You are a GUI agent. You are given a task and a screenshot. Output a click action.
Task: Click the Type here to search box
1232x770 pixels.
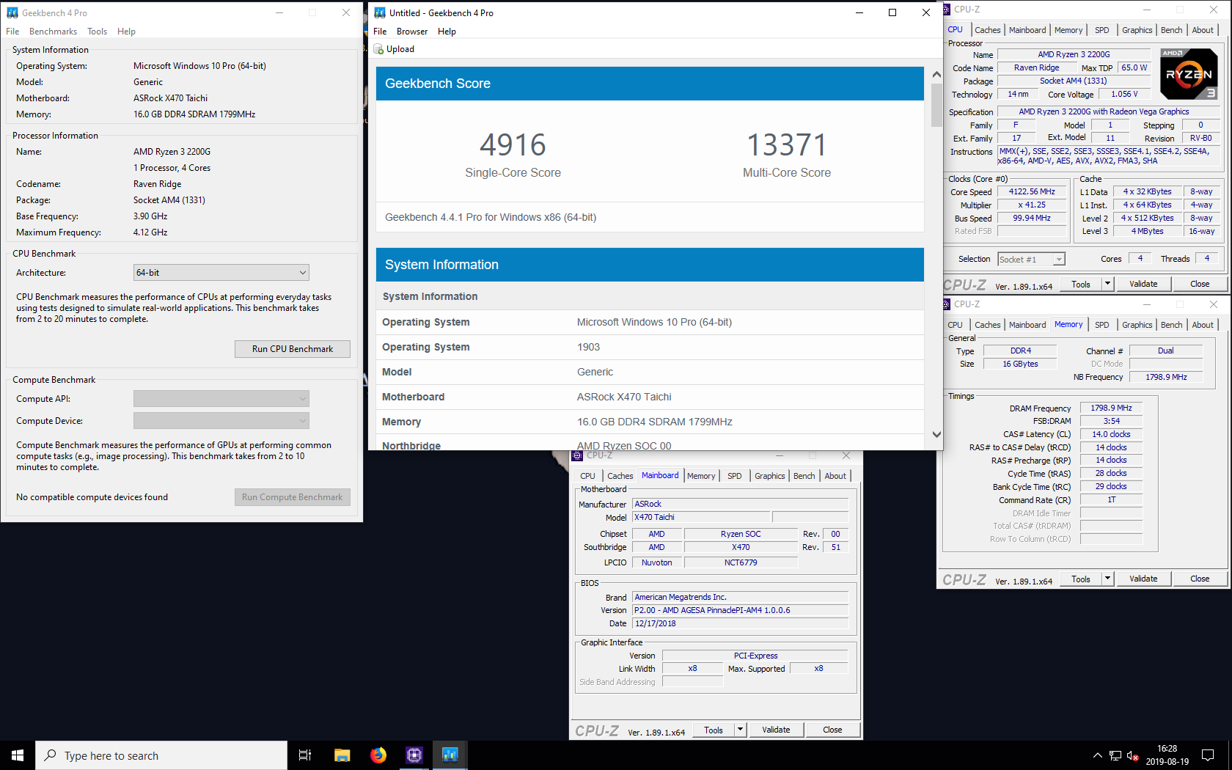click(161, 755)
